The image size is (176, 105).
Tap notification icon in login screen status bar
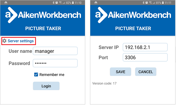[6, 3]
